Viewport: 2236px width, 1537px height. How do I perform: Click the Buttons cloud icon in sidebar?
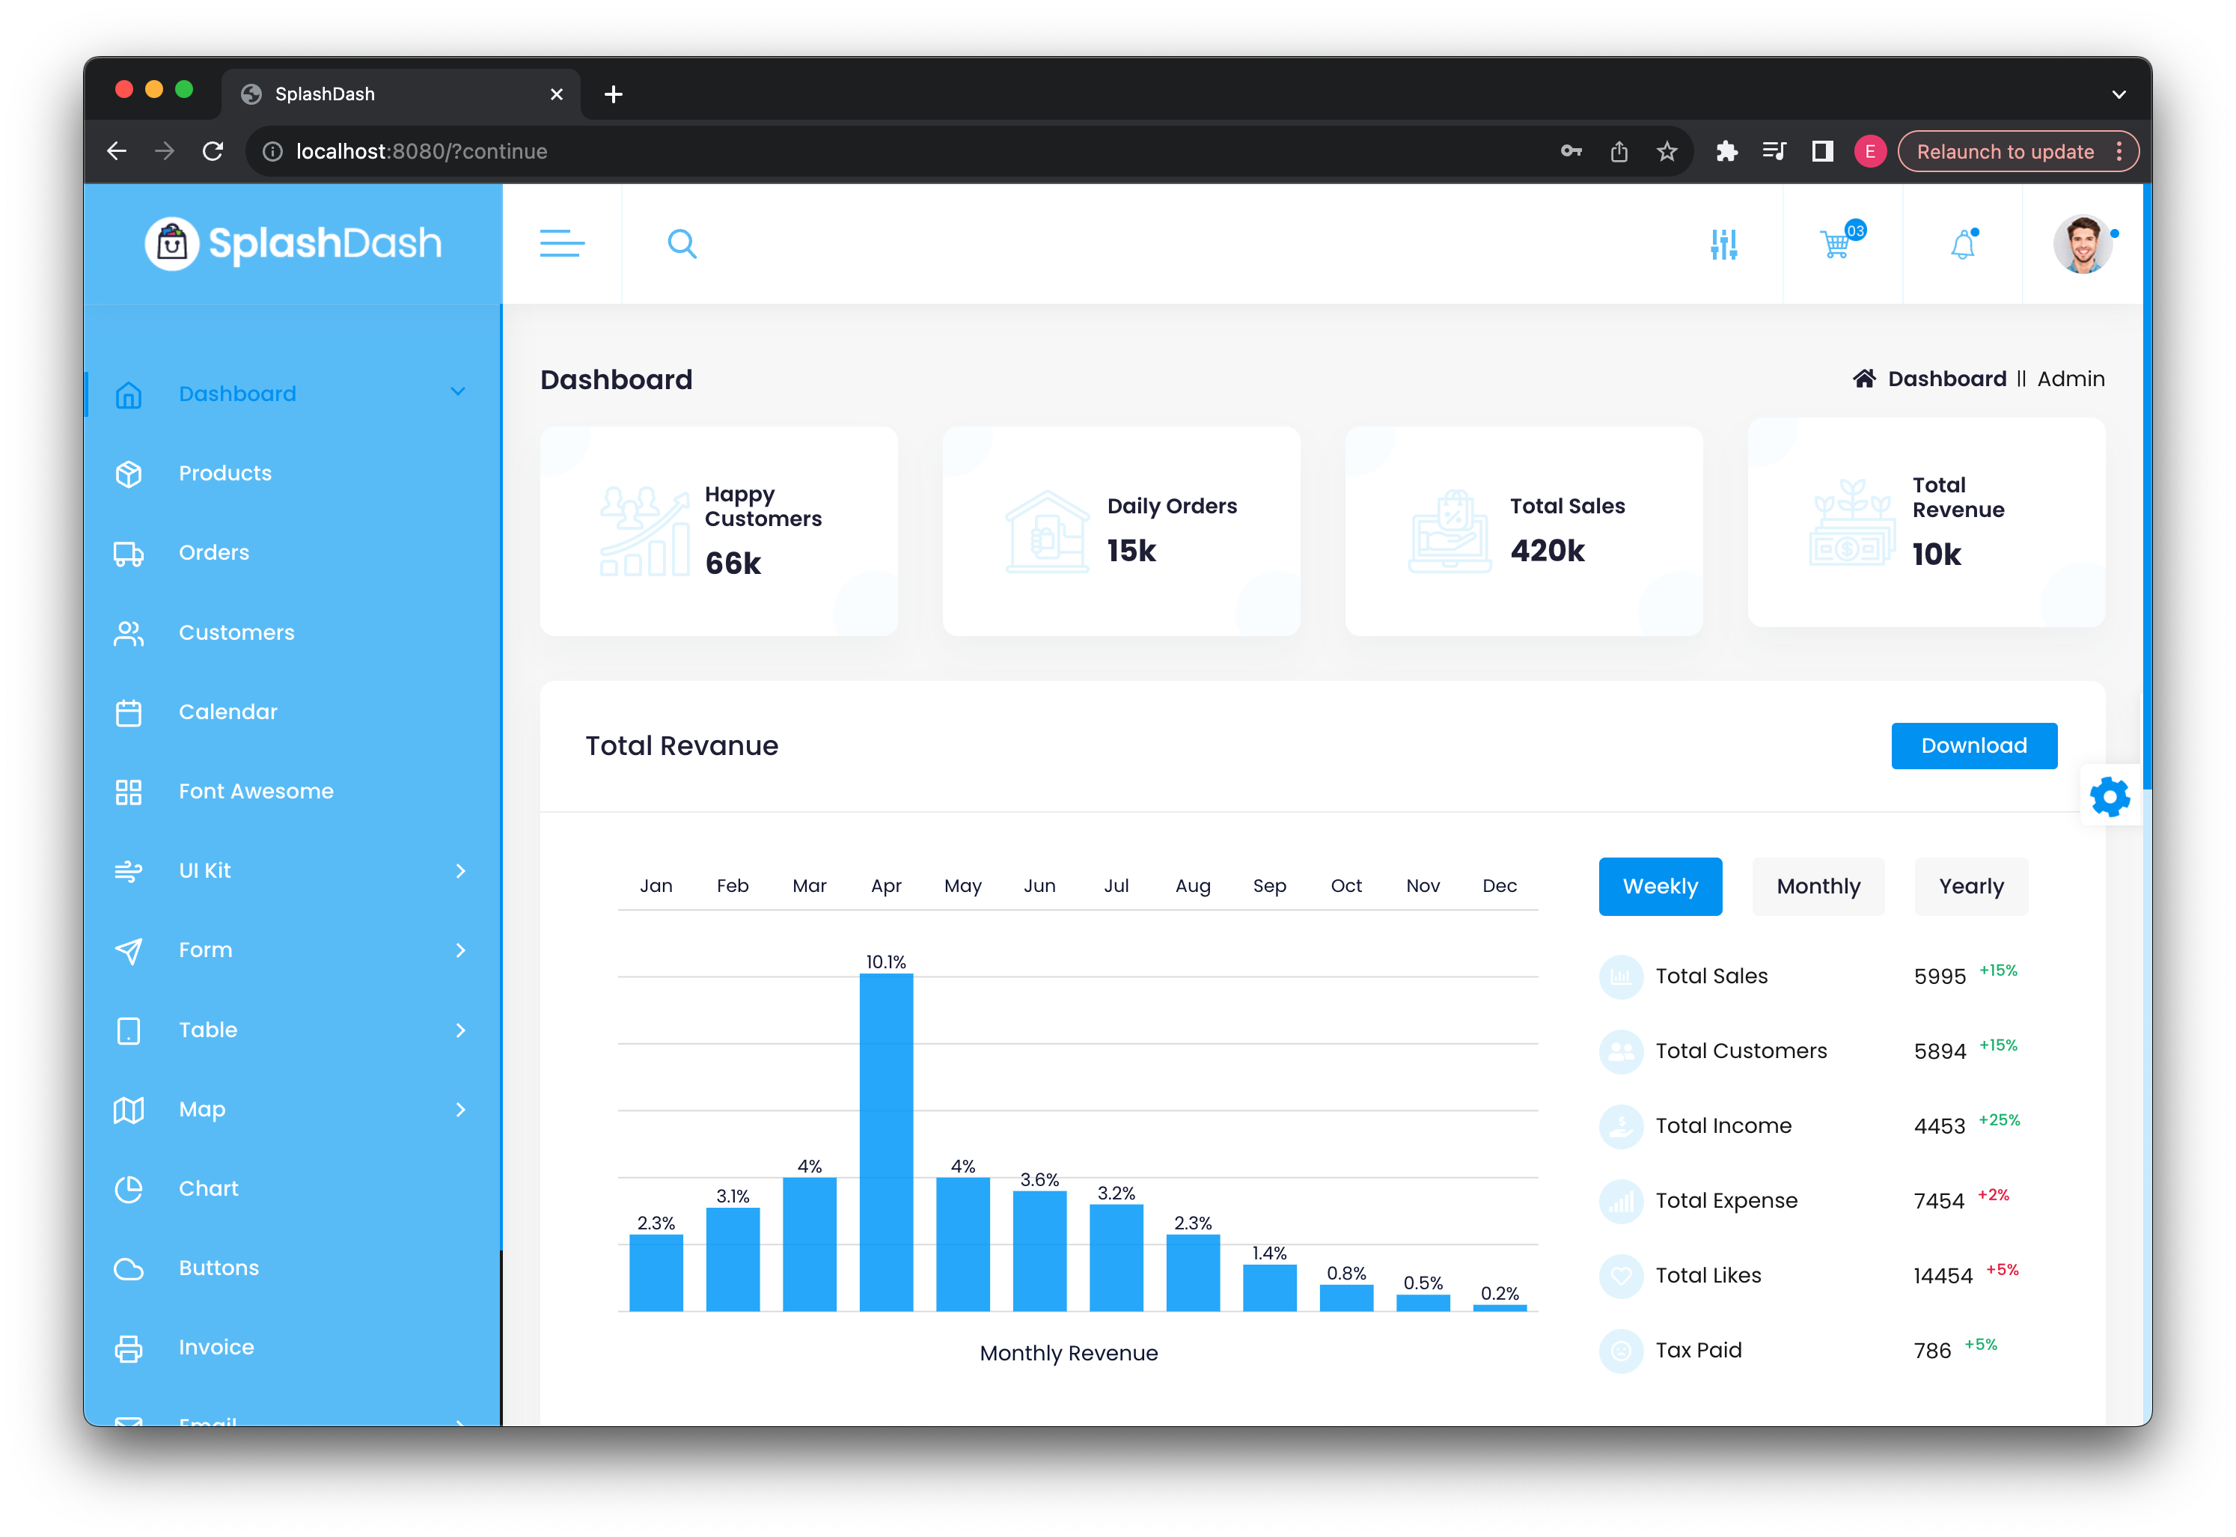[x=128, y=1268]
